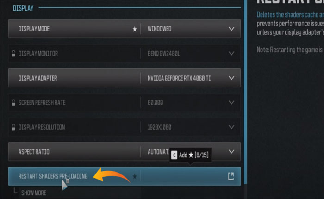
Task: Expand the Aspect Ratio dropdown arrow
Action: (231, 152)
